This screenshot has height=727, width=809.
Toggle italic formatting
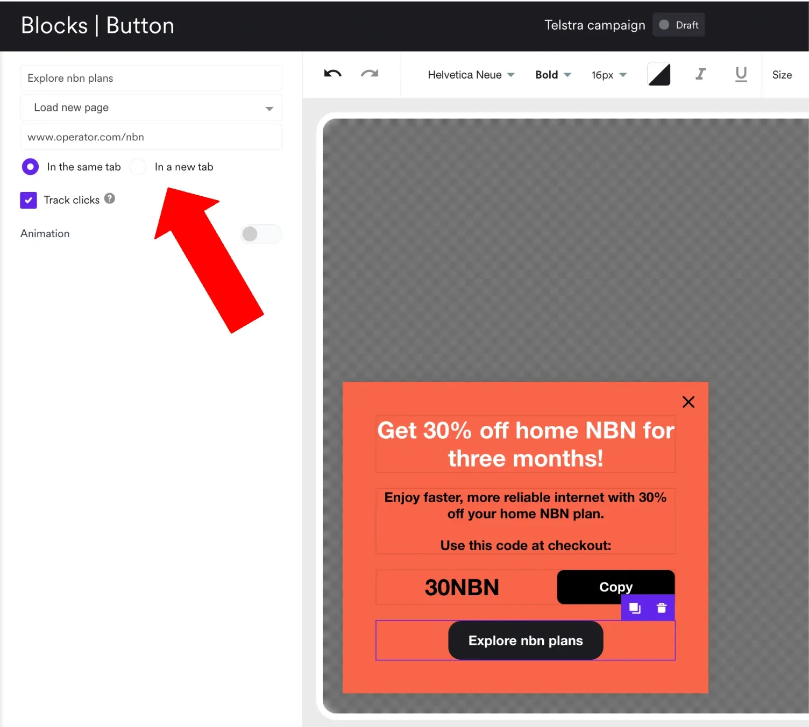[700, 74]
